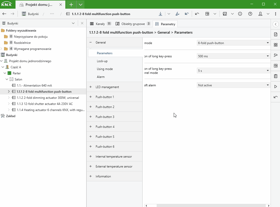The width and height of the screenshot is (280, 207).
Task: Collapse the Salon tree node
Action: pyautogui.click(x=7, y=79)
